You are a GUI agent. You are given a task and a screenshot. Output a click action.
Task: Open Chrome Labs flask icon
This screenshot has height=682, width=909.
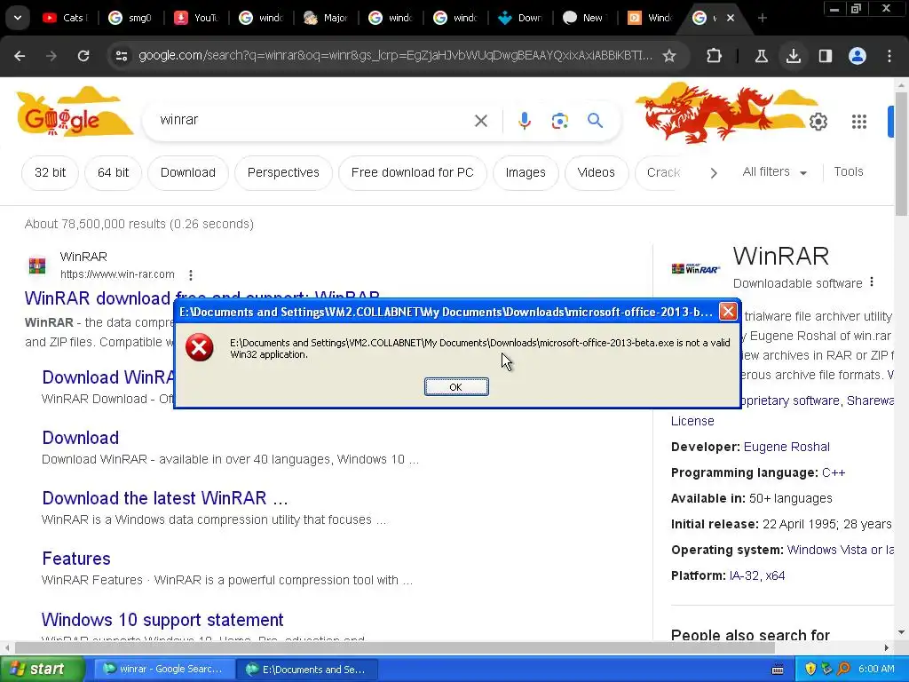click(x=761, y=56)
